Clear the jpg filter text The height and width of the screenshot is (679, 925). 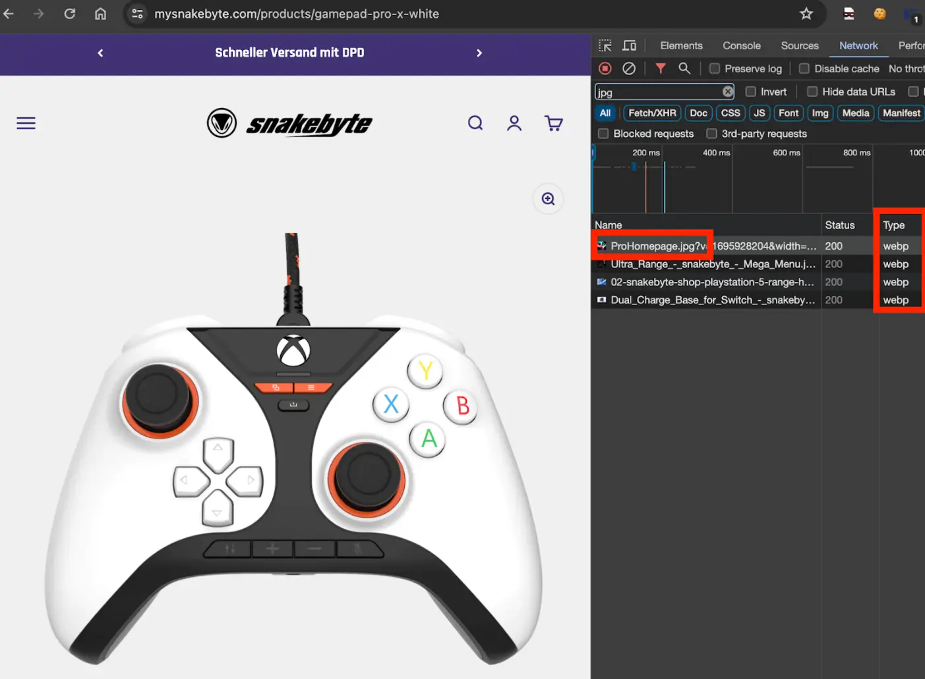pos(727,92)
